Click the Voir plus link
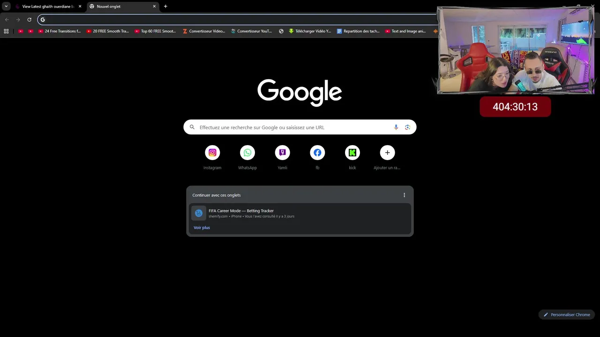The height and width of the screenshot is (337, 600). pyautogui.click(x=202, y=227)
